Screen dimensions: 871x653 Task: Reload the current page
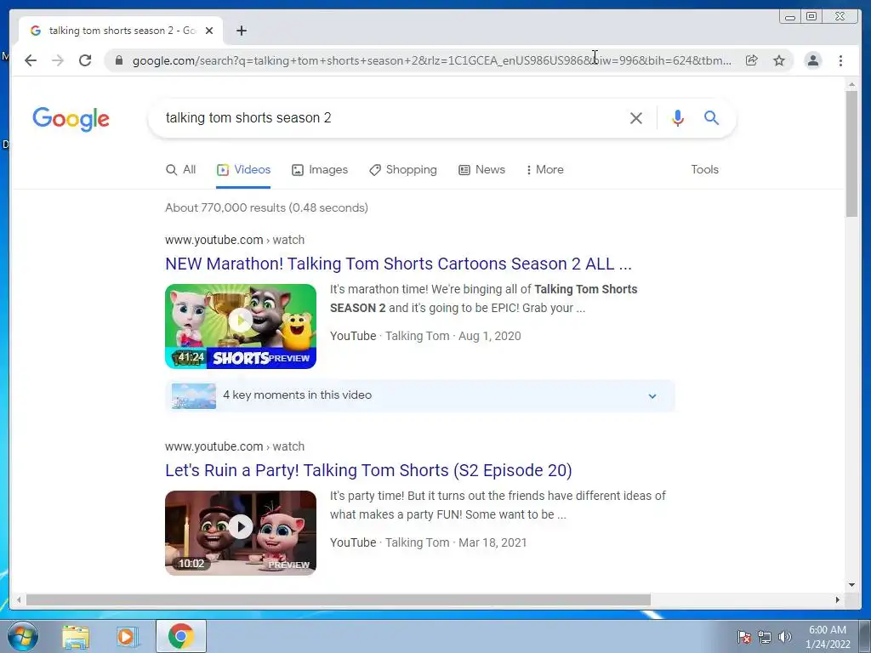click(85, 60)
